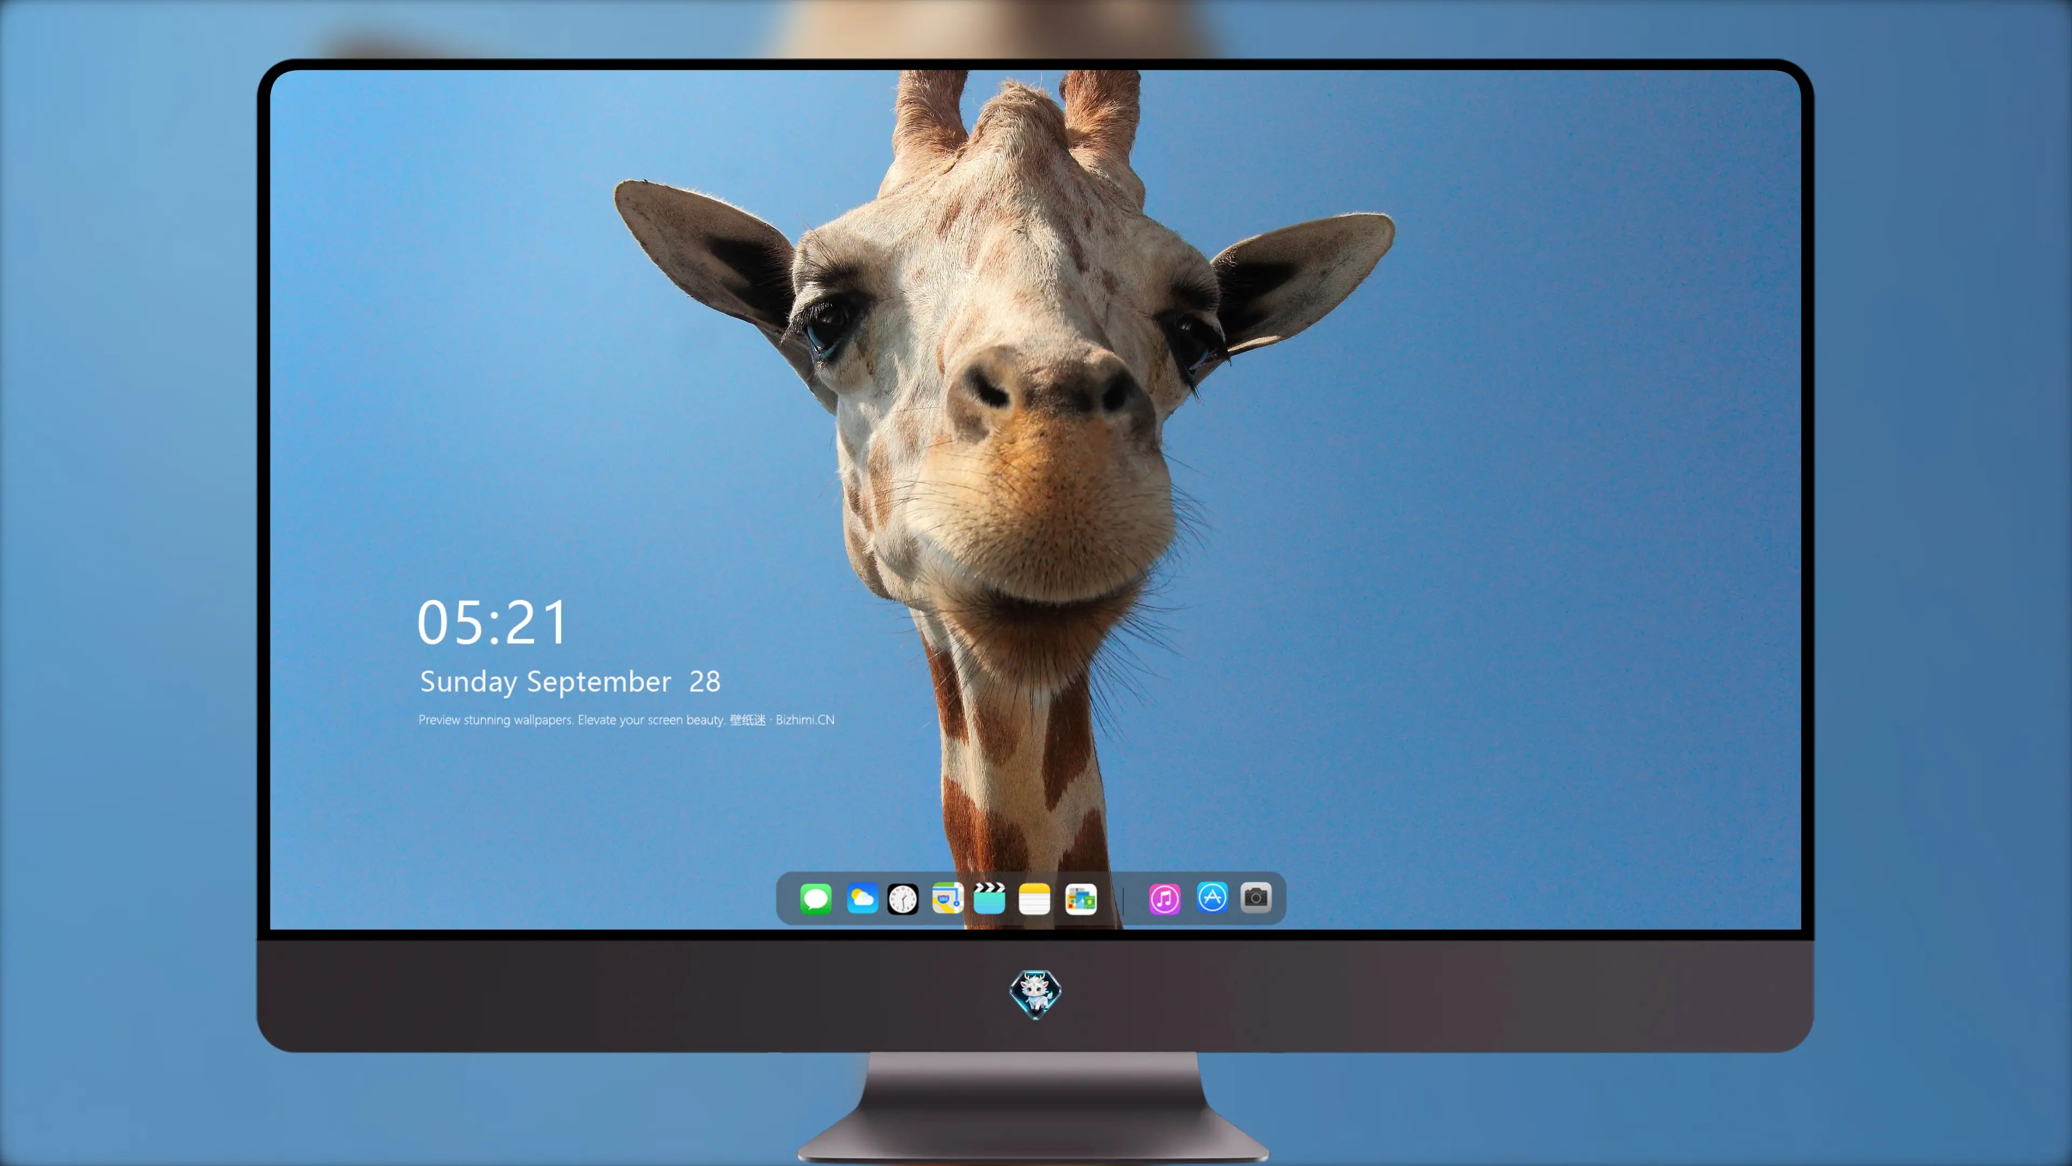Open the green Messages app in dock
This screenshot has height=1166, width=2072.
coord(816,898)
